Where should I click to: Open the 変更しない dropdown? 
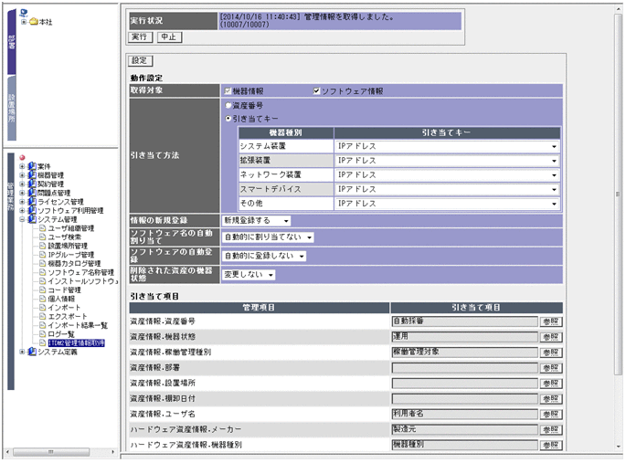(249, 275)
